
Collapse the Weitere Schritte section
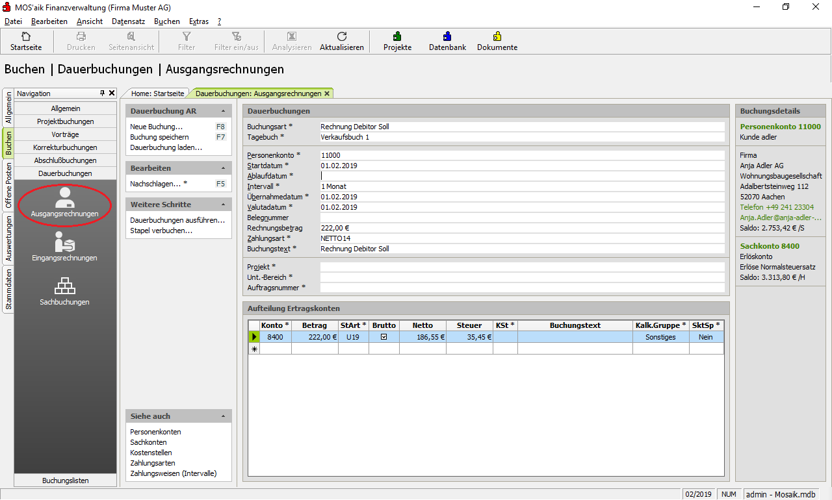click(223, 205)
